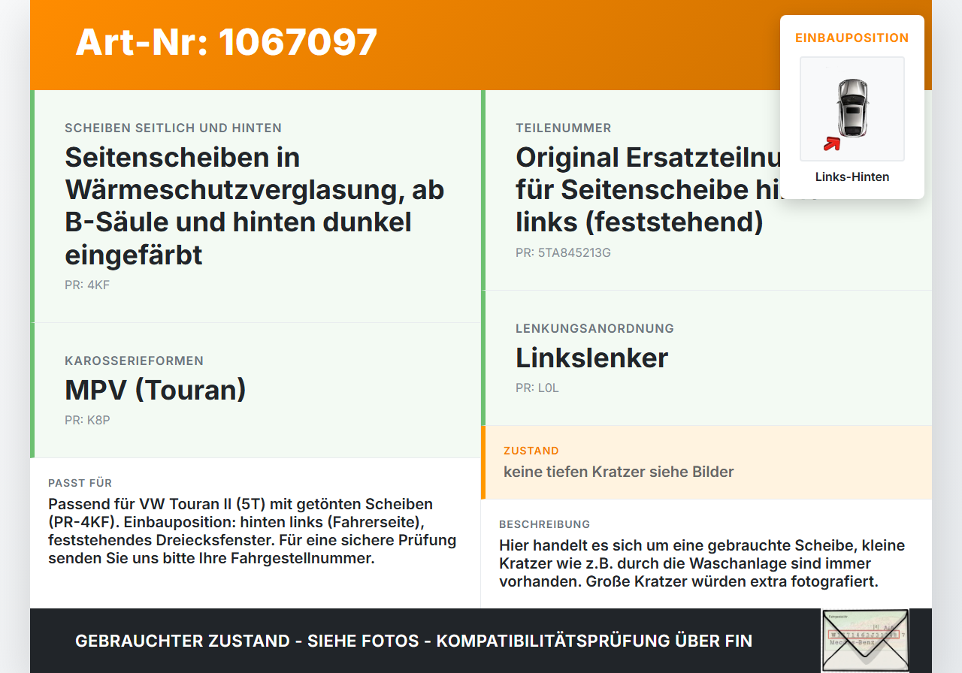Click the PR: L0L code

pos(537,388)
